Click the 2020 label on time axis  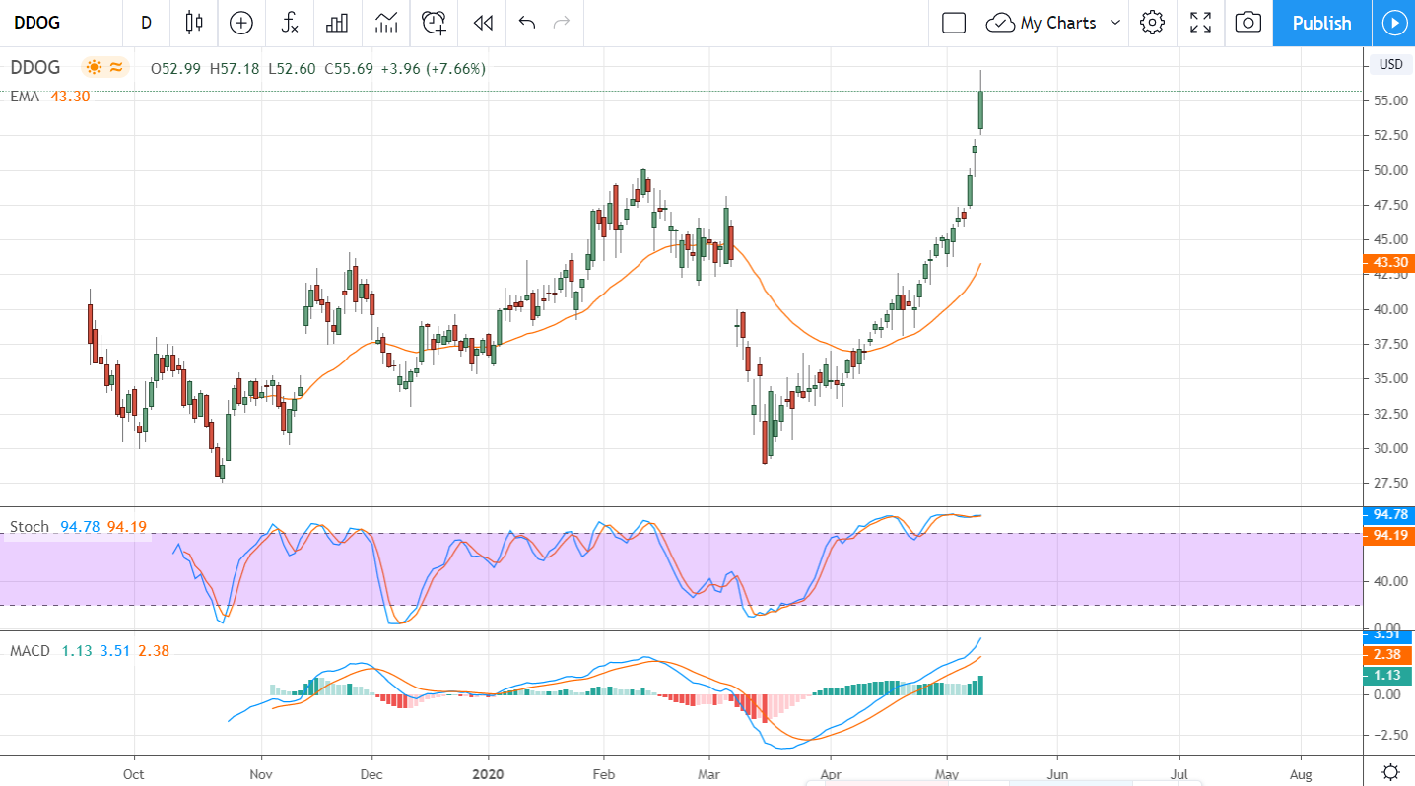coord(488,774)
